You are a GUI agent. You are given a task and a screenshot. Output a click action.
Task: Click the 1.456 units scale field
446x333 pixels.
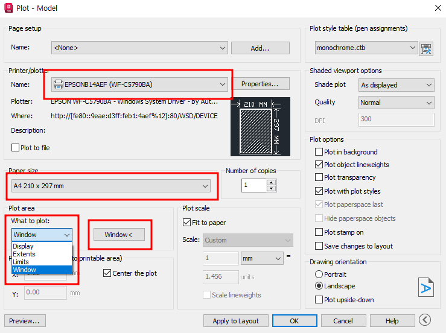221,277
